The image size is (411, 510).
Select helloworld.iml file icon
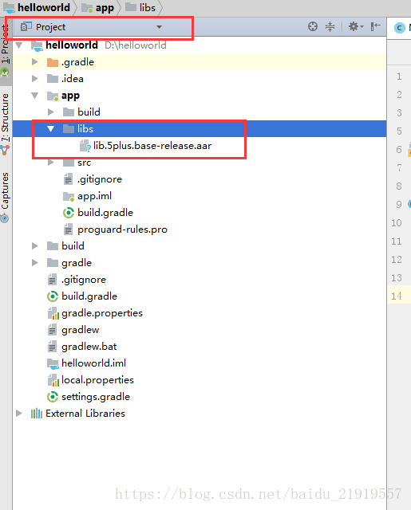click(53, 363)
